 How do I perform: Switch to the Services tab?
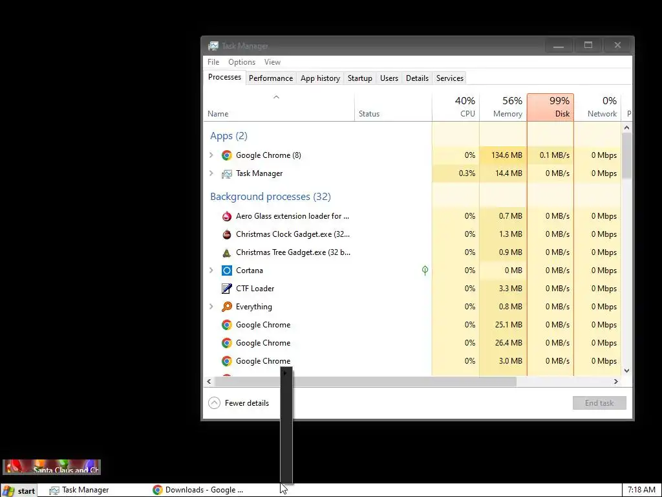450,78
